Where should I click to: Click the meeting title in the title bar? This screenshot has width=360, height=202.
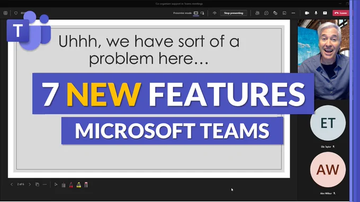(x=179, y=4)
